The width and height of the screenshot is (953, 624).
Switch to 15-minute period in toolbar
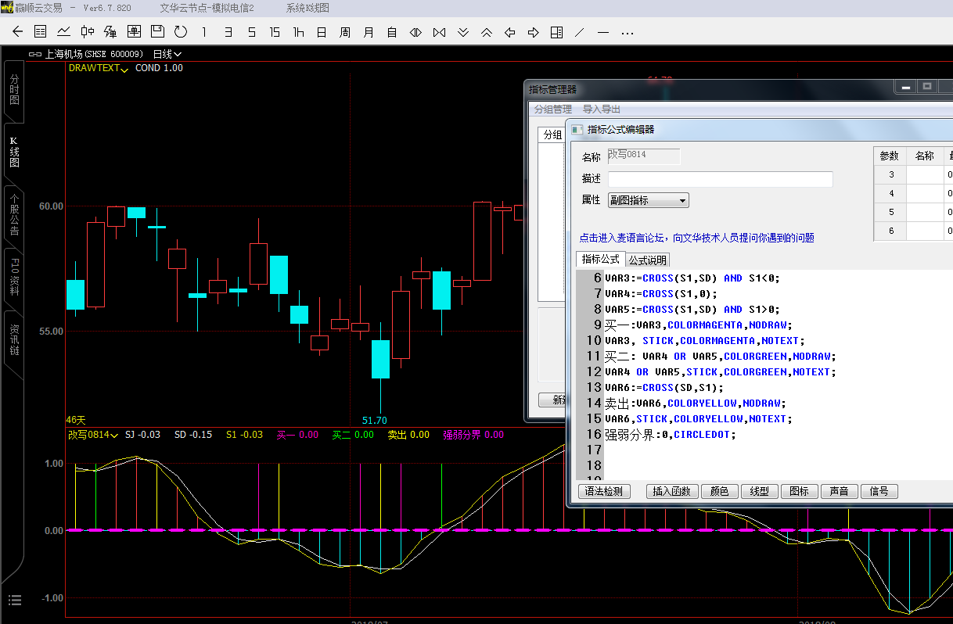click(x=275, y=32)
